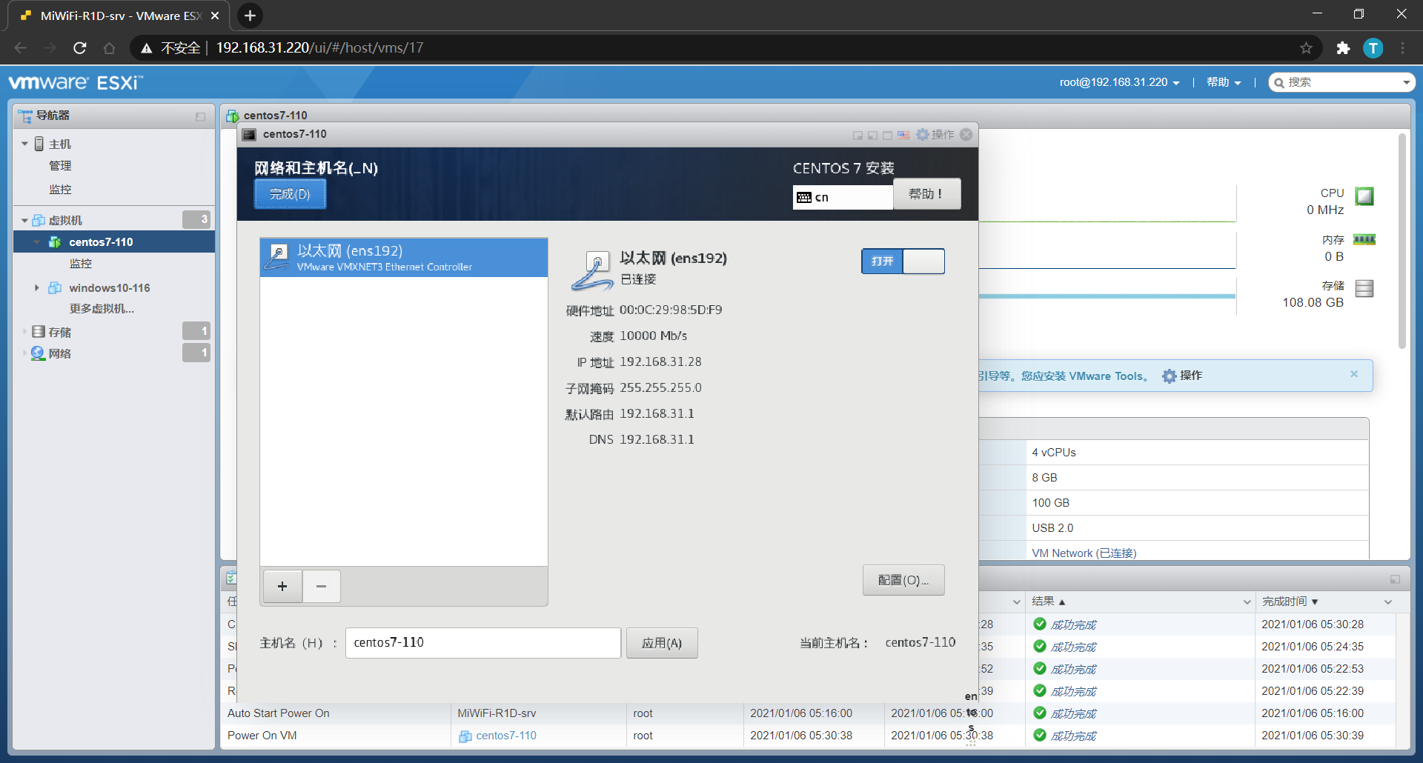
Task: Click the 应用(A) apply button
Action: [662, 643]
